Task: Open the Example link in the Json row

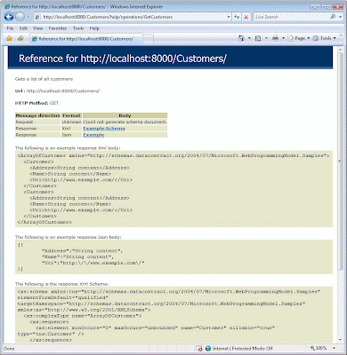Action: 93,135
